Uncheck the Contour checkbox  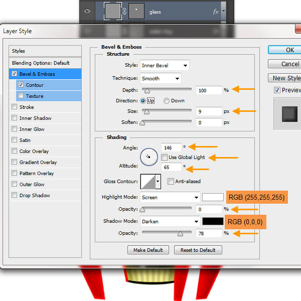[21, 85]
